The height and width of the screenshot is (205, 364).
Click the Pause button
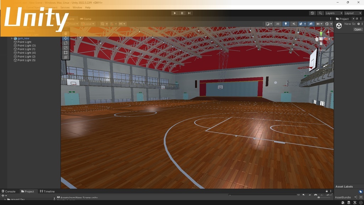182,13
